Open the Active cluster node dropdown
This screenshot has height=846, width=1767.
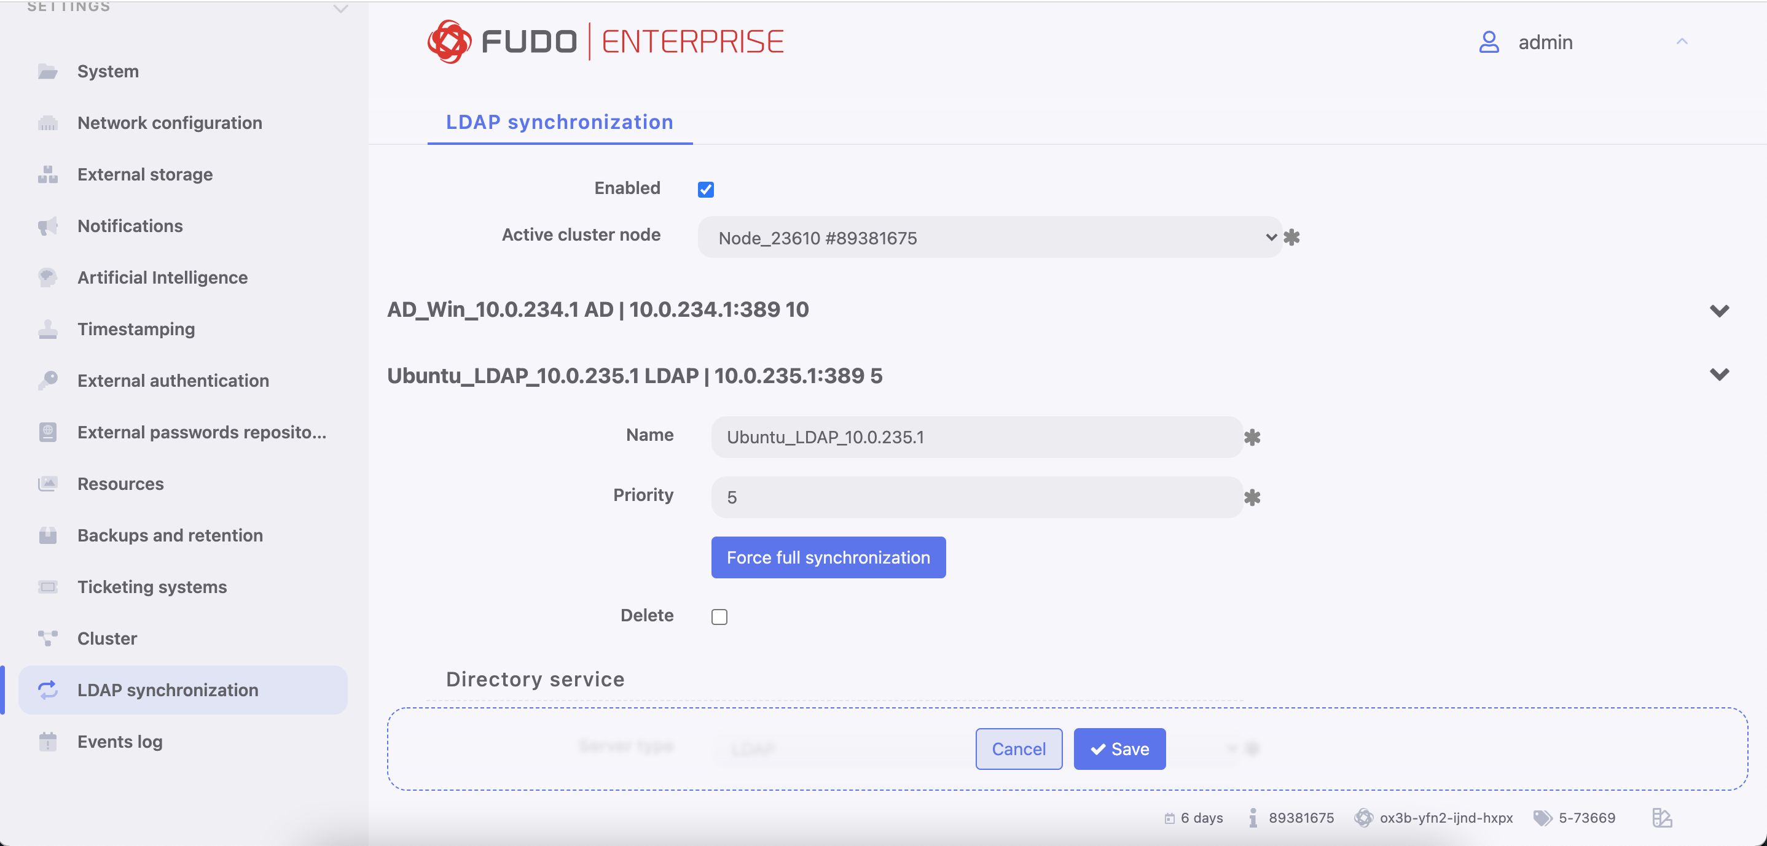[x=989, y=237]
